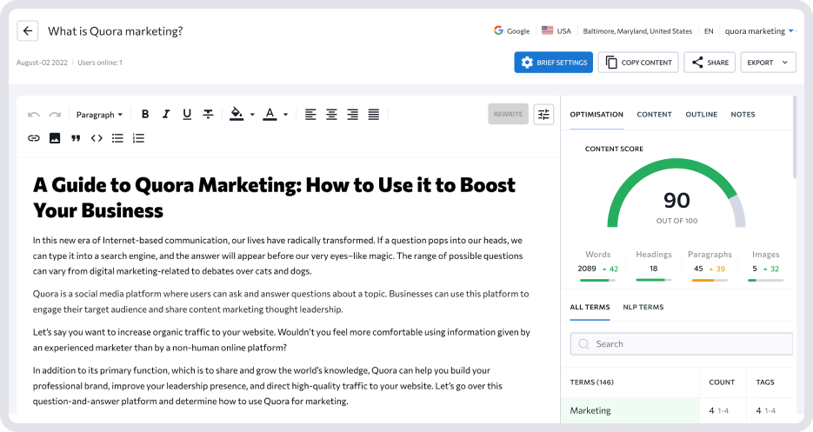Image resolution: width=813 pixels, height=432 pixels.
Task: Click the Headings progress bar
Action: click(654, 280)
